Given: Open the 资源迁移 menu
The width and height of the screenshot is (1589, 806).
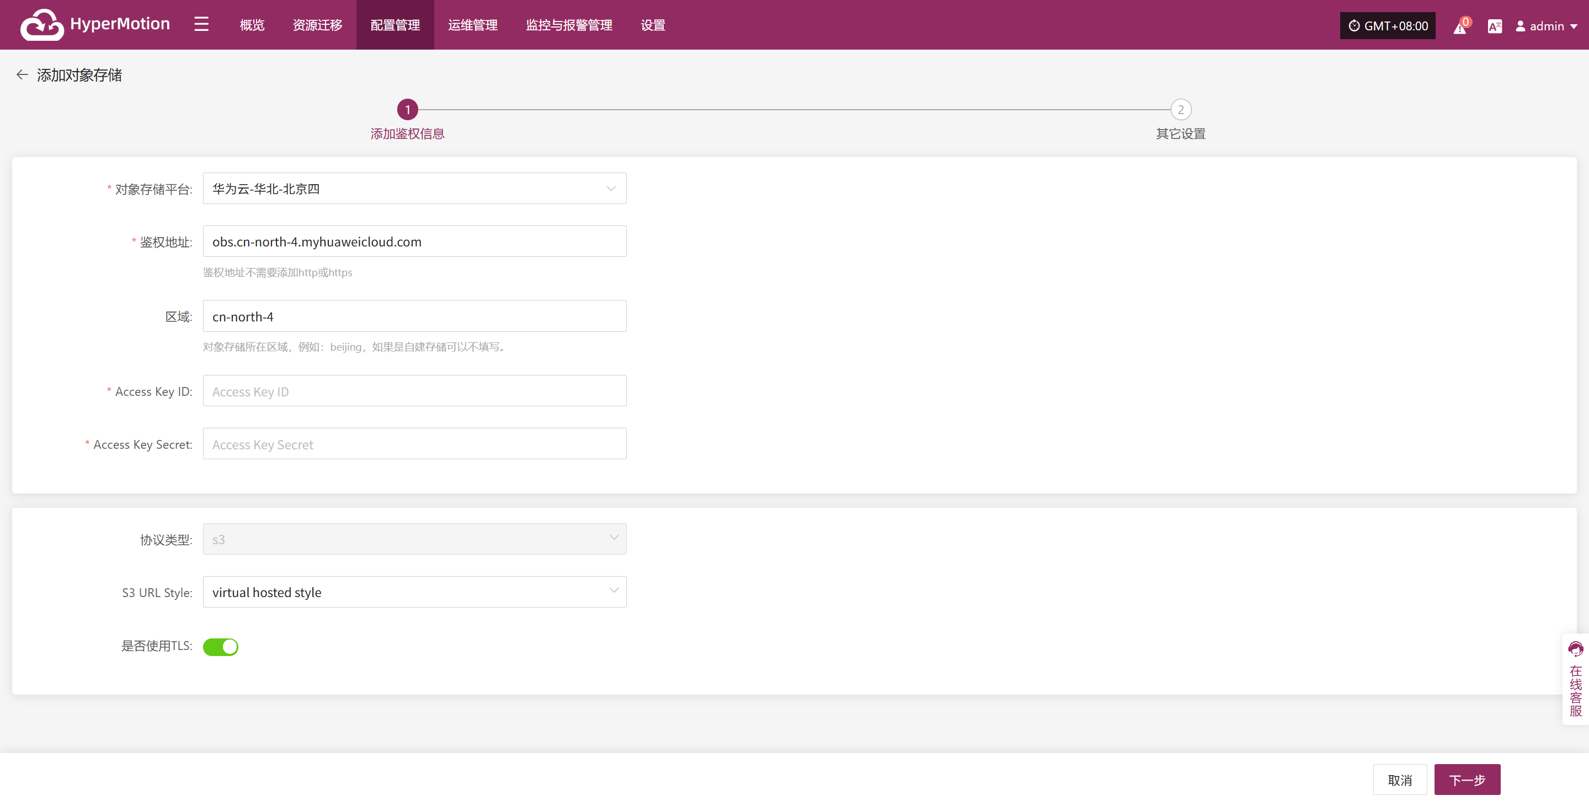Looking at the screenshot, I should click(317, 25).
